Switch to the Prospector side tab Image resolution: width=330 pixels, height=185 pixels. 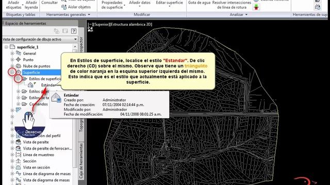coord(81,45)
